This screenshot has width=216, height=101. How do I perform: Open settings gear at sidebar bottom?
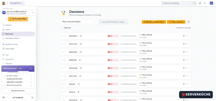pyautogui.click(x=4, y=97)
